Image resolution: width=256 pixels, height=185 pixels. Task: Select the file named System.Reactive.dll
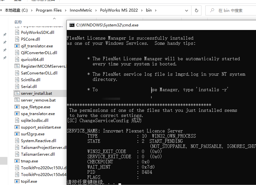[x=38, y=141]
